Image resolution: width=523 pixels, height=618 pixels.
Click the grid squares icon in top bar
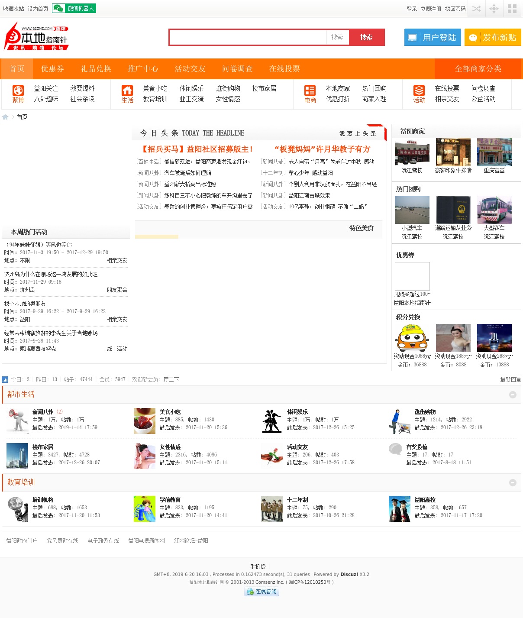(512, 9)
